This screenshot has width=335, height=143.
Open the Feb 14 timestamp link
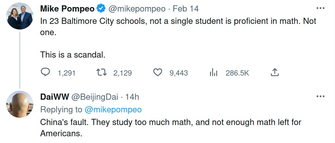coord(186,9)
